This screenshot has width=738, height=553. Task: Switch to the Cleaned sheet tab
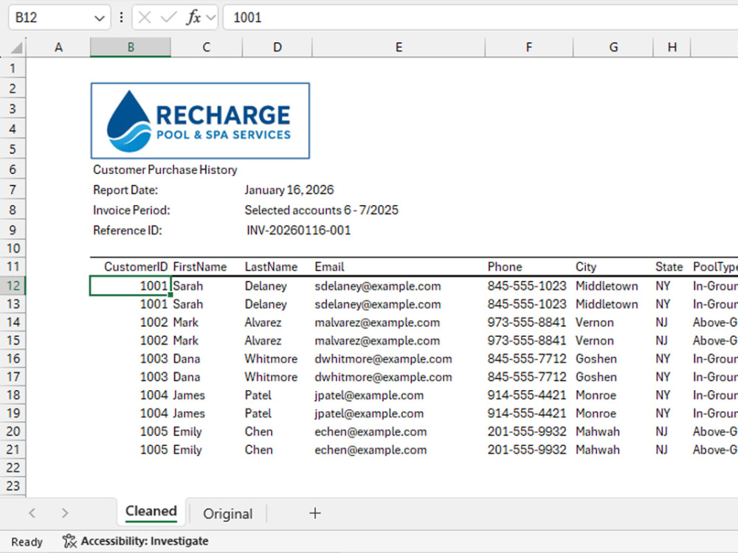(x=151, y=511)
